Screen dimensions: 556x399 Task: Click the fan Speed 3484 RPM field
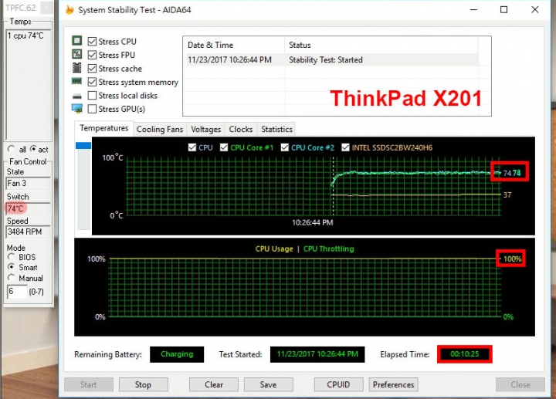coord(29,232)
